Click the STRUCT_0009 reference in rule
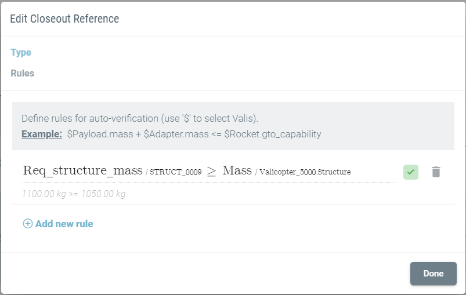The image size is (466, 295). click(176, 172)
